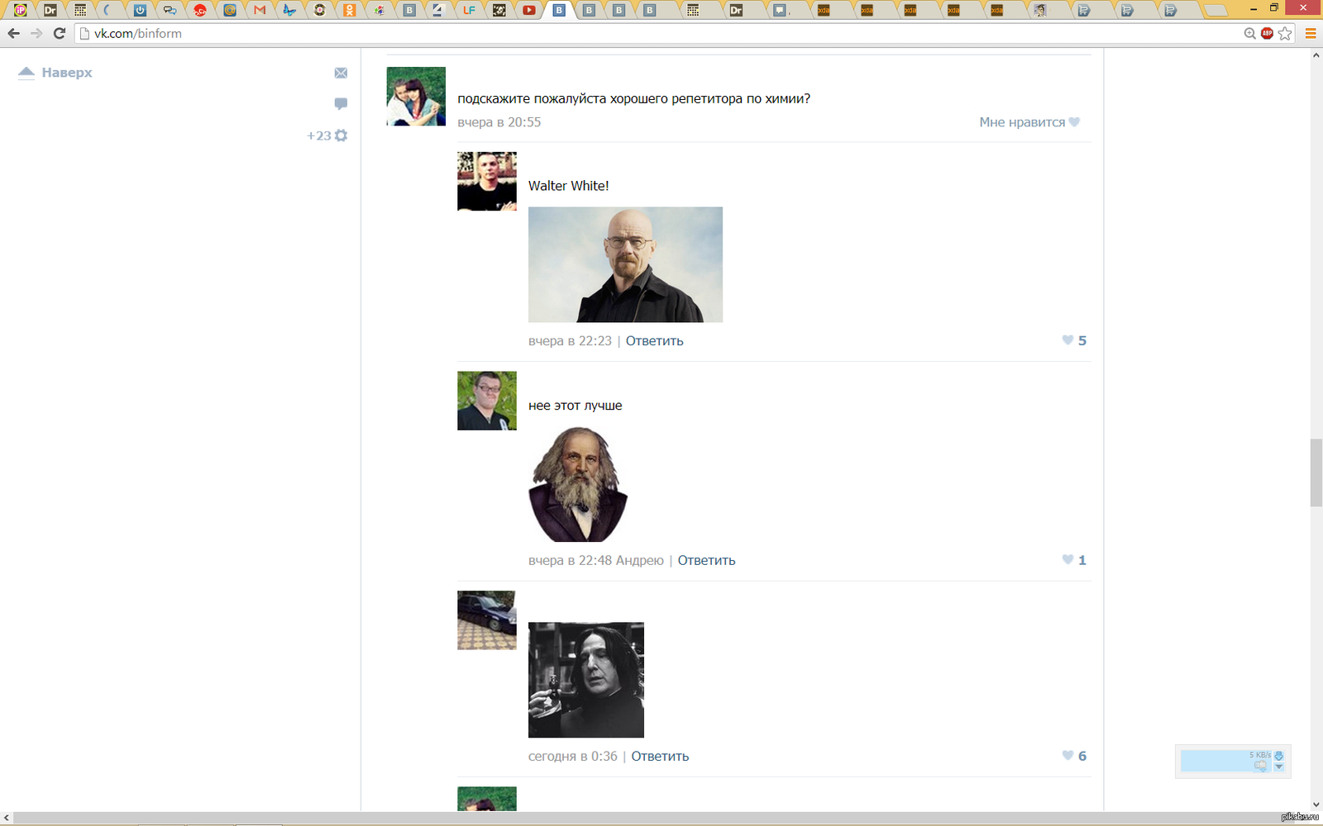
Task: Switch to the YouTube tab
Action: pos(529,11)
